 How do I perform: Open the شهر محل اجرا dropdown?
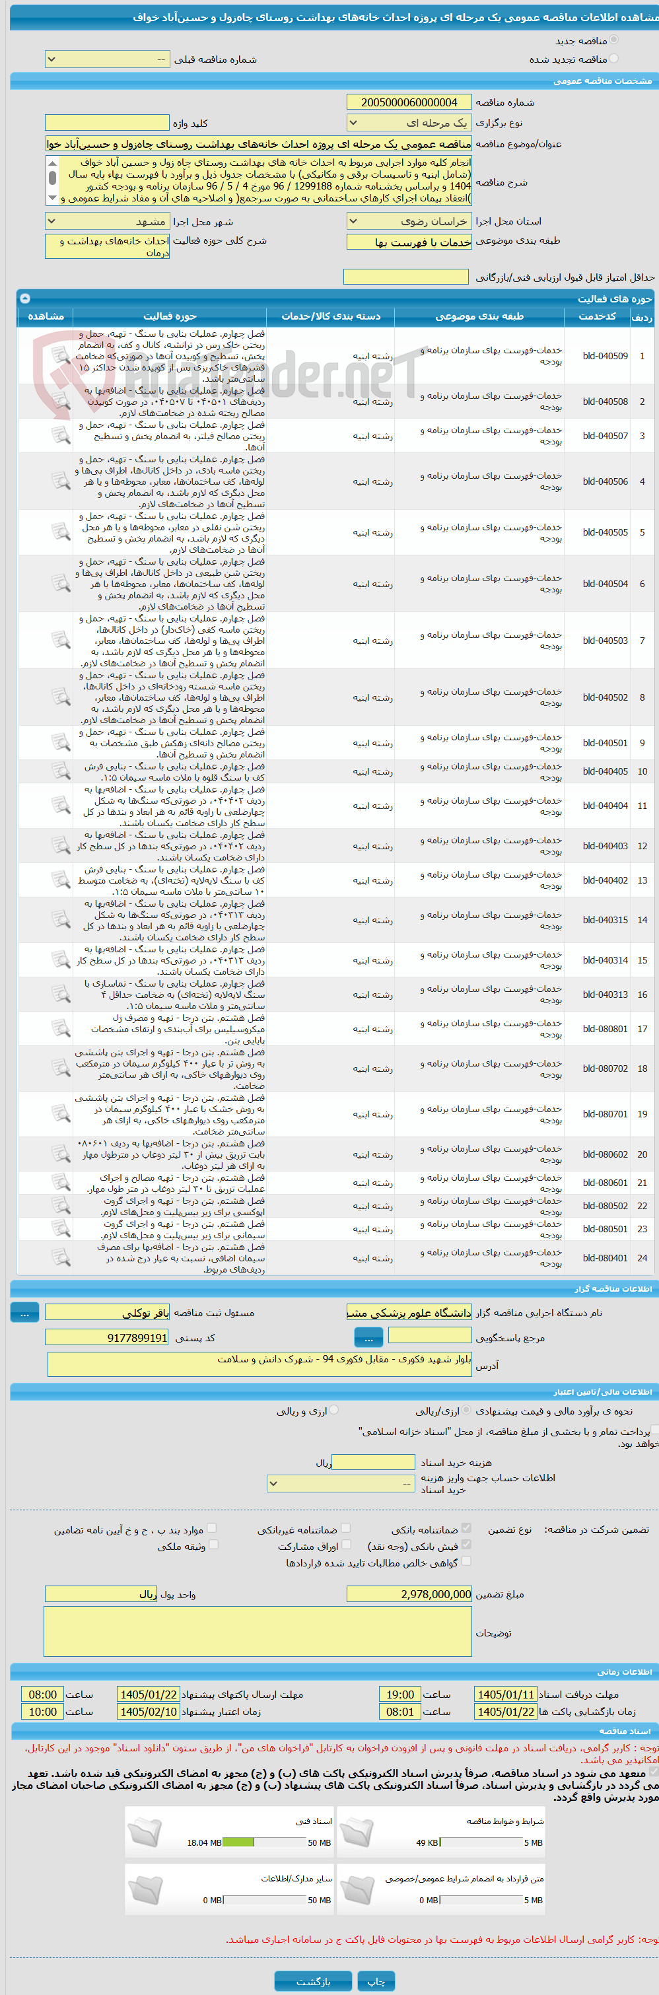(x=107, y=221)
